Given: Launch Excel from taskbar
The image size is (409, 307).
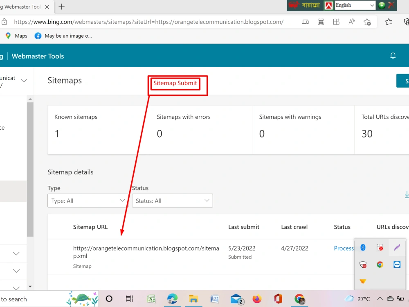Looking at the screenshot, I should click(x=151, y=299).
